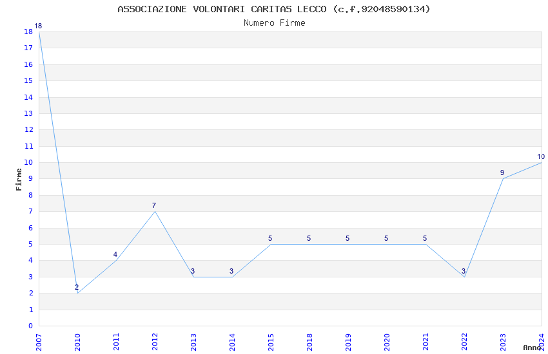
Task: Click y-axis tick value 14
Action: pyautogui.click(x=28, y=97)
